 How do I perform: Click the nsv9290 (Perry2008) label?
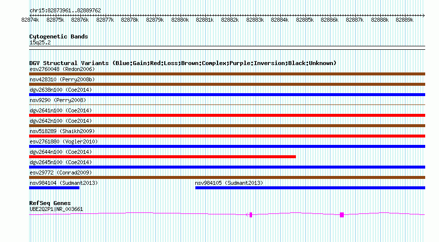[x=58, y=100]
